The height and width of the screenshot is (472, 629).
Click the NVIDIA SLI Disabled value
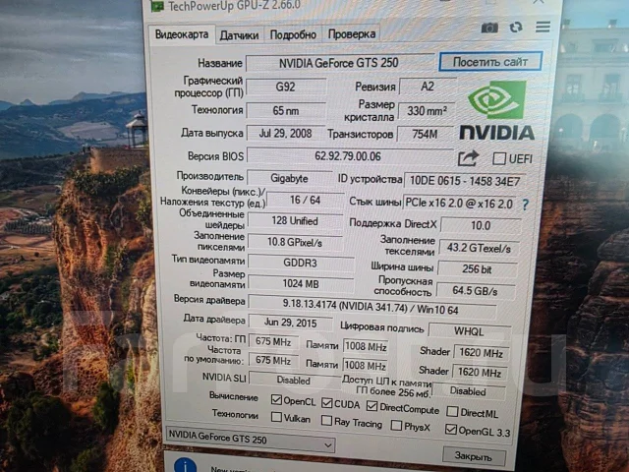point(294,380)
